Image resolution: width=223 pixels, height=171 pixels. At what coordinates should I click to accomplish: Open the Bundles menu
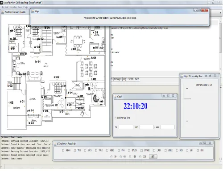pyautogui.click(x=13, y=7)
